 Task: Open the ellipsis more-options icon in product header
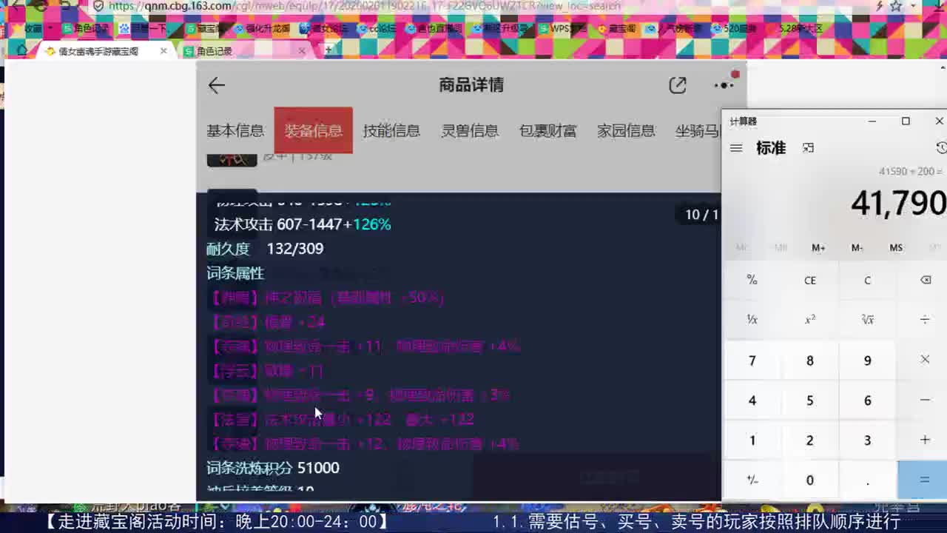click(723, 85)
